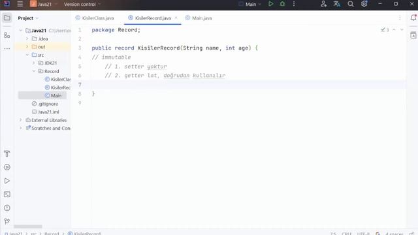Image resolution: width=418 pixels, height=235 pixels.
Task: Select Main class in project tree
Action: tap(54, 95)
